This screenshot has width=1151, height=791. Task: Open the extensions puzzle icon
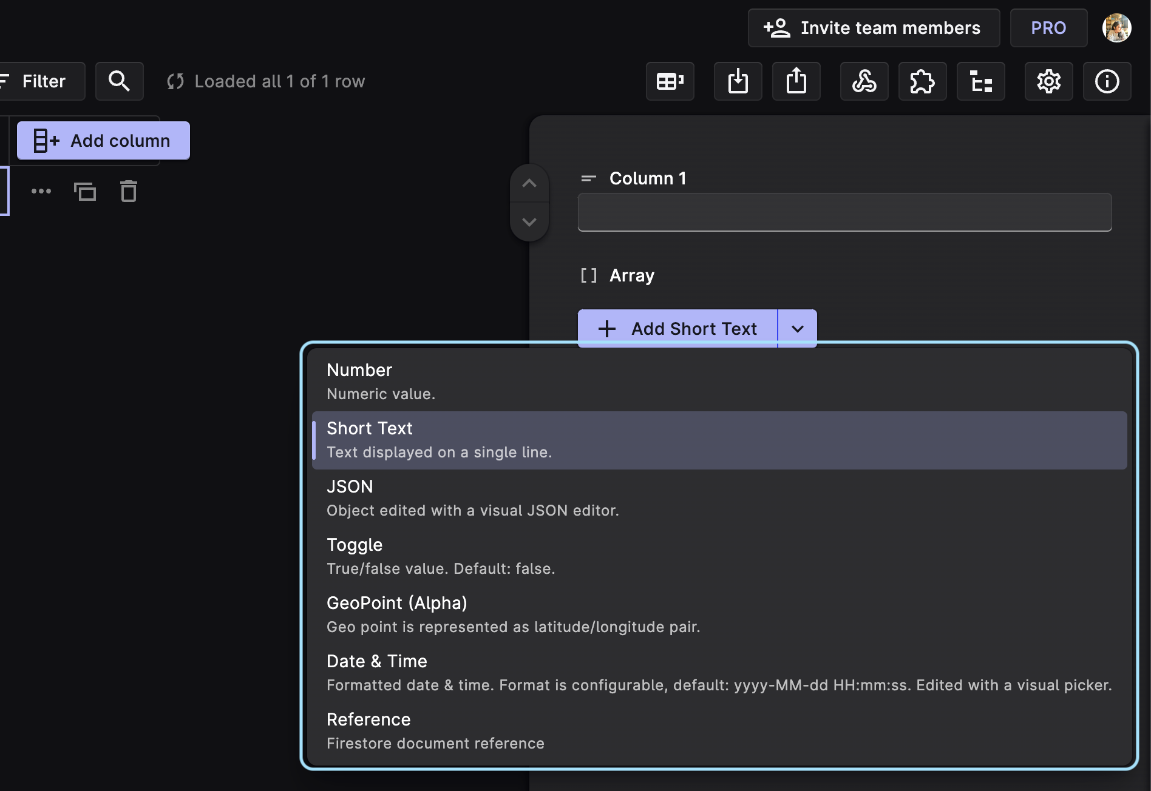[x=922, y=81]
